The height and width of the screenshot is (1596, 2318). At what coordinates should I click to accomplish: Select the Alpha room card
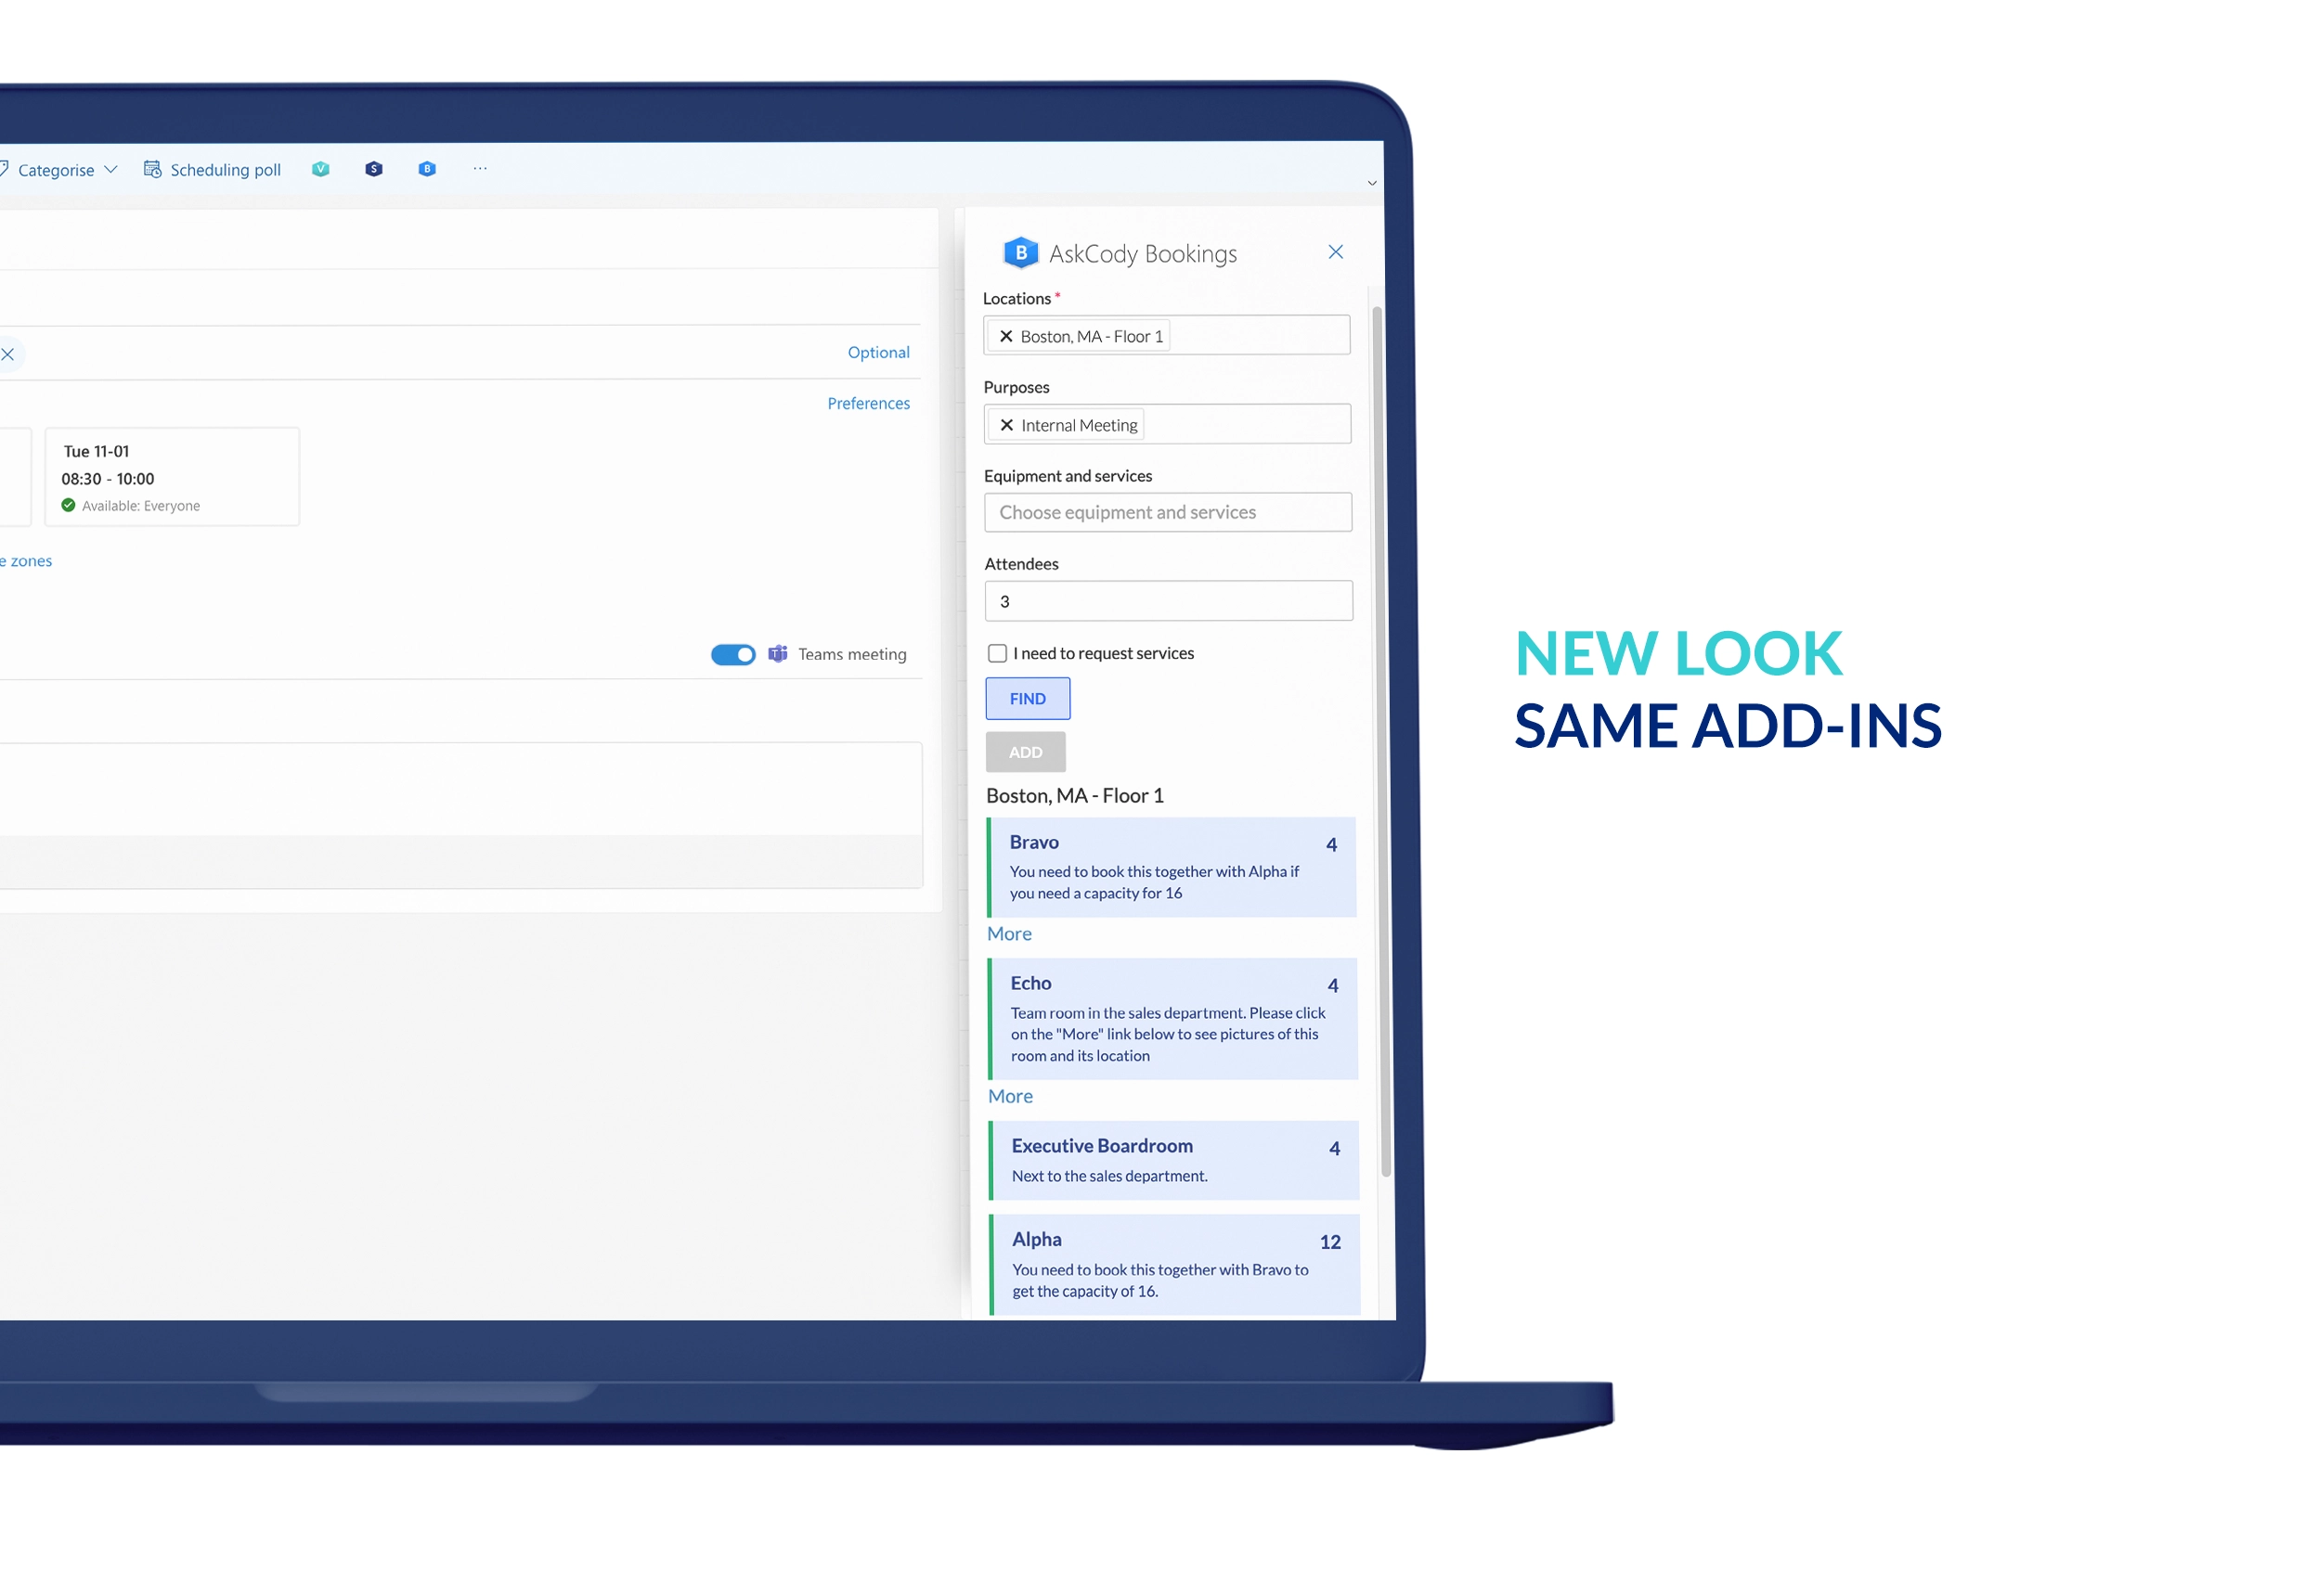(x=1173, y=1265)
